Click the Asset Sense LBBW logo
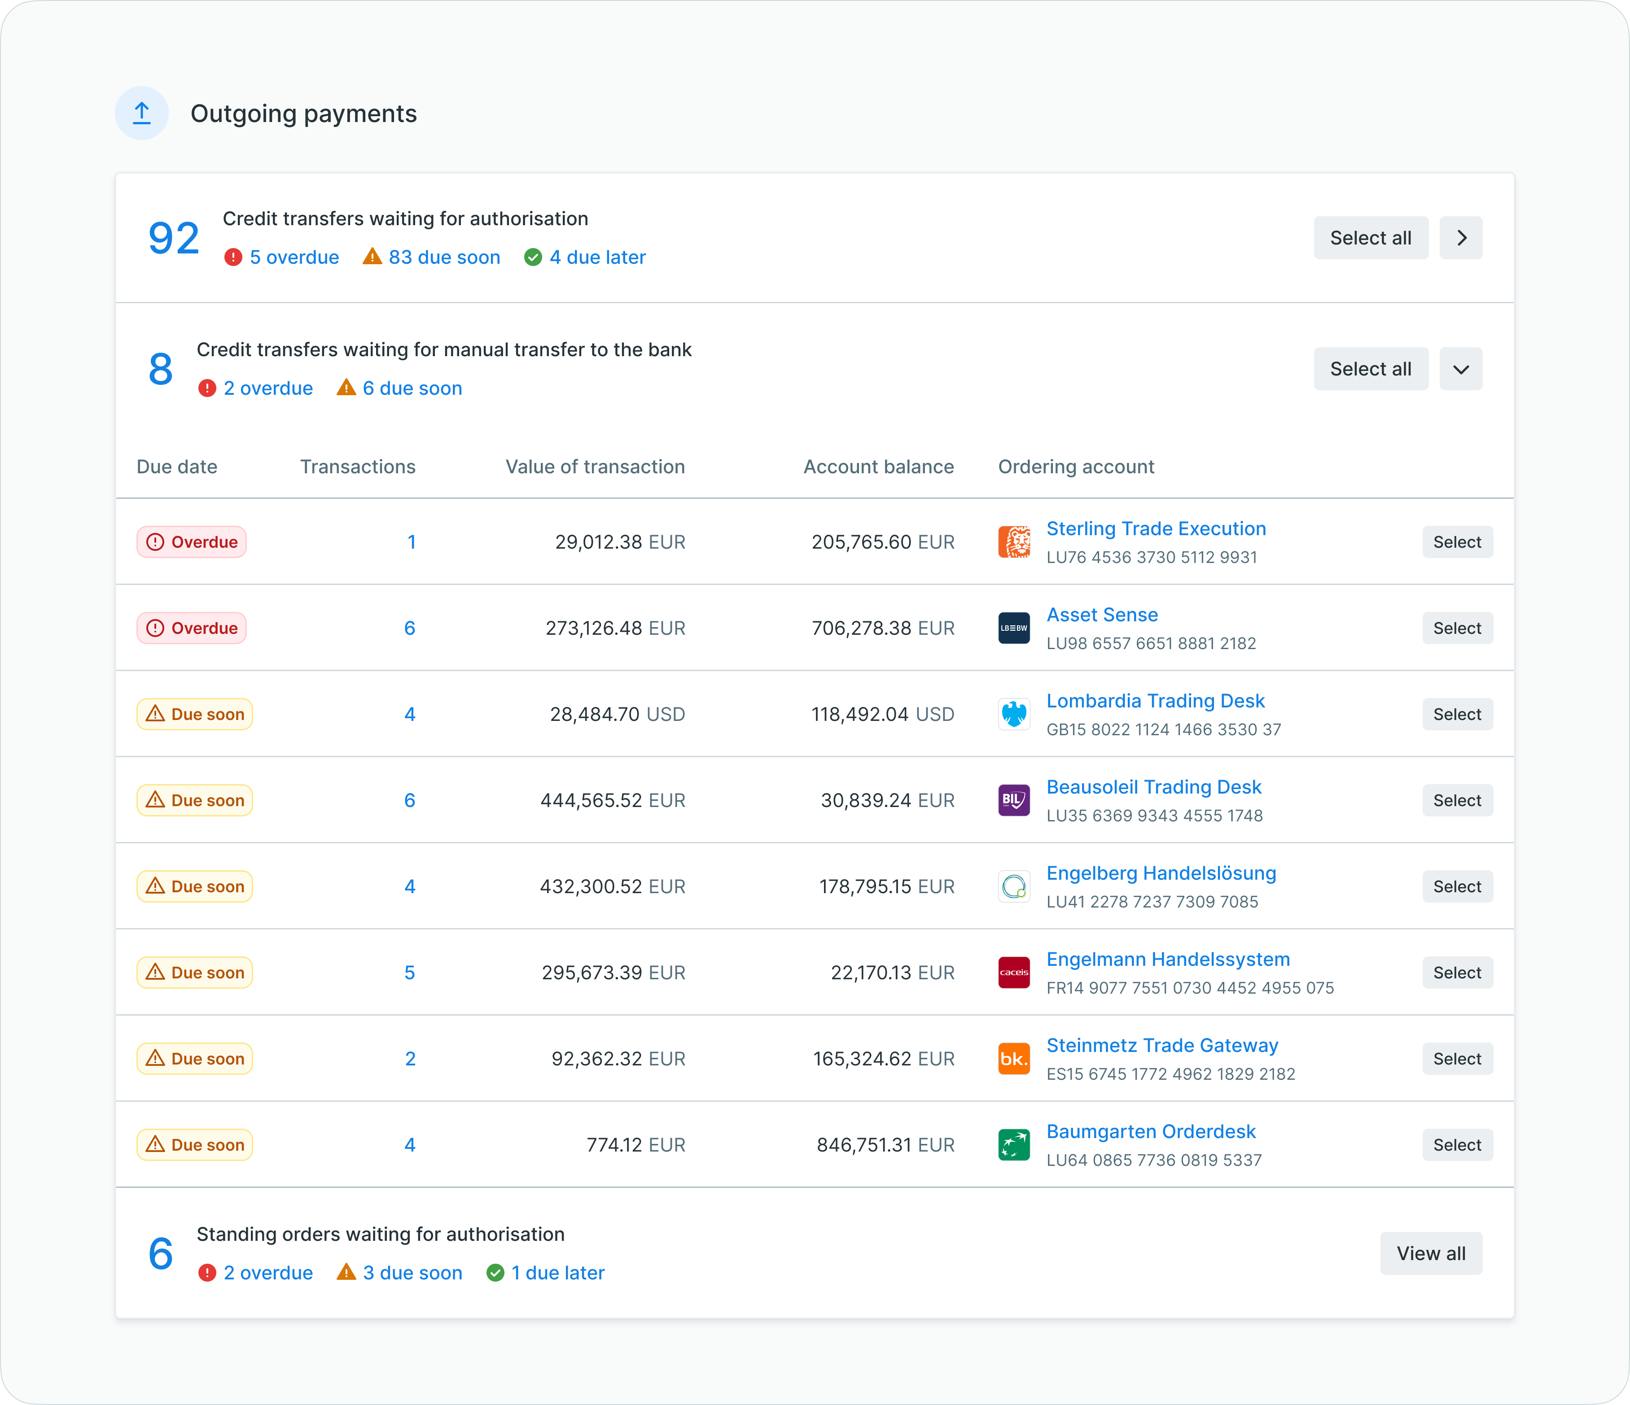1630x1405 pixels. pyautogui.click(x=1013, y=628)
